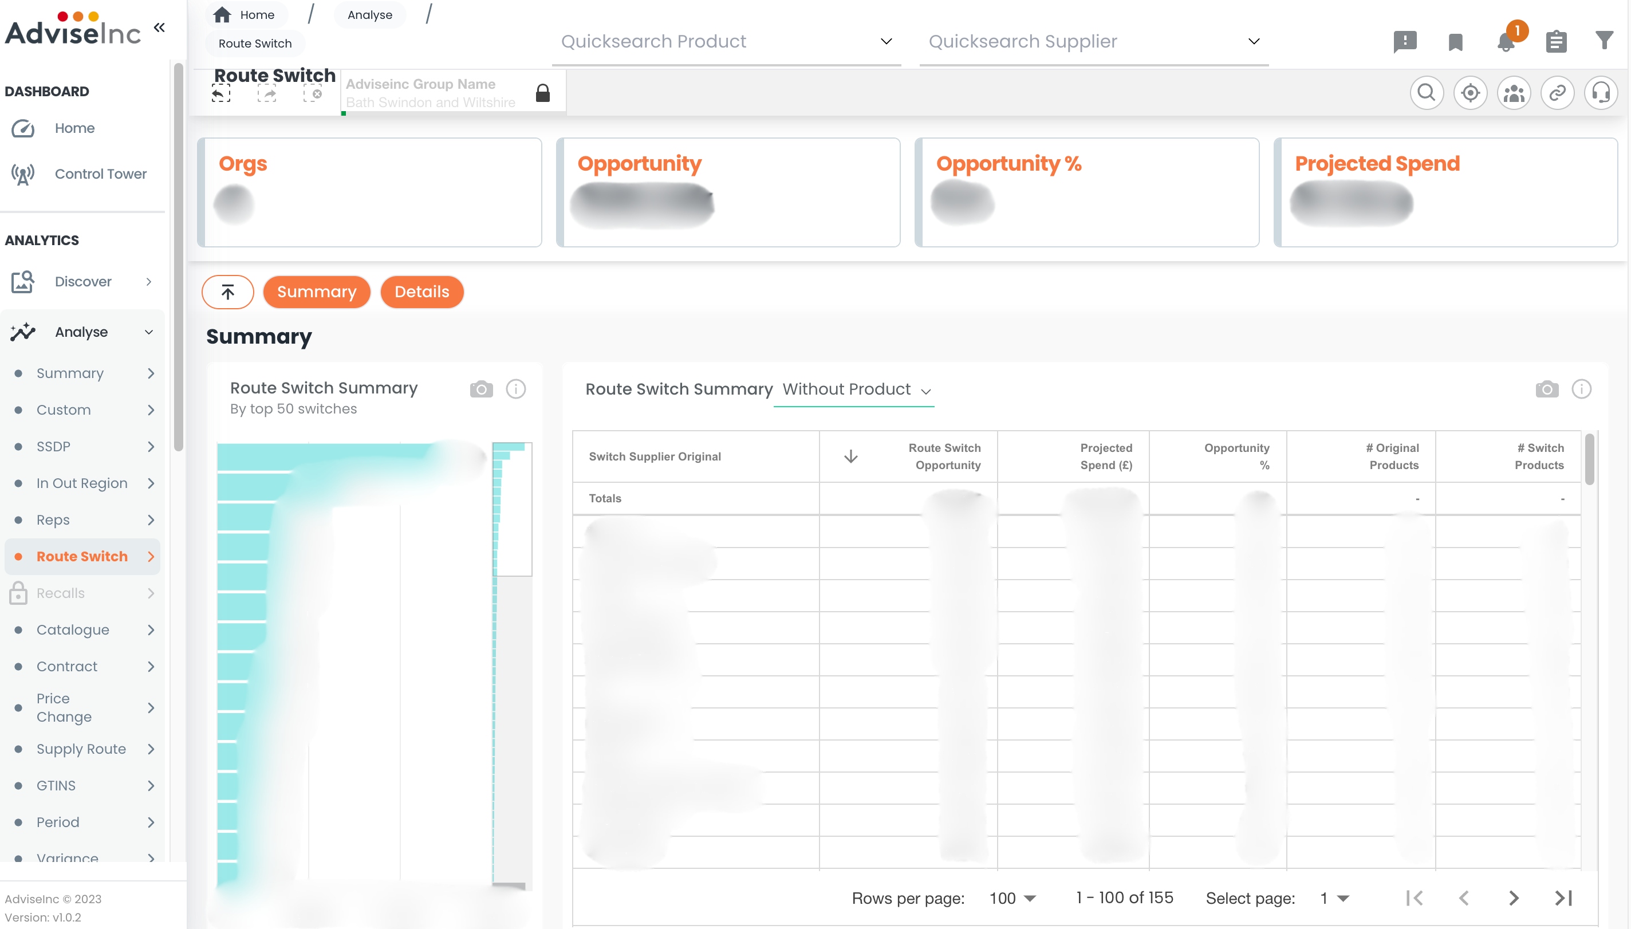
Task: Click the clear selections icon
Action: [x=313, y=95]
